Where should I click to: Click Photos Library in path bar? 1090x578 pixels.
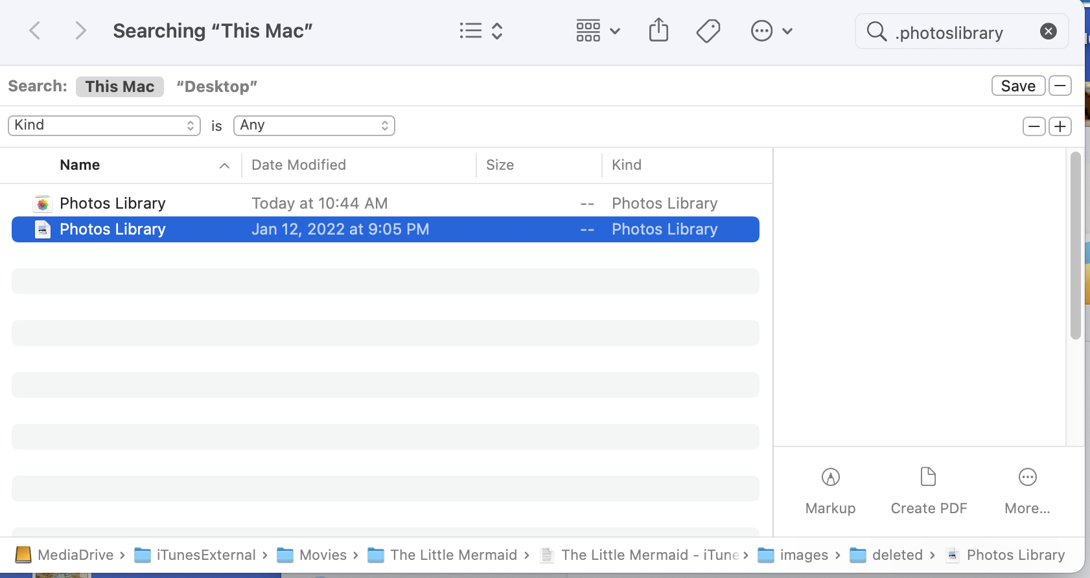(x=1005, y=555)
